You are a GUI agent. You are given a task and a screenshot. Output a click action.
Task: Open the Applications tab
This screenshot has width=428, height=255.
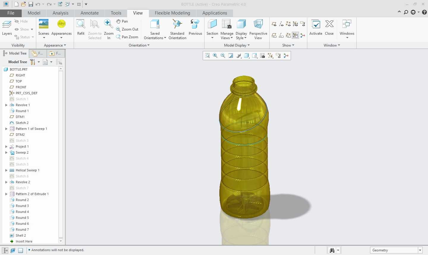click(215, 13)
